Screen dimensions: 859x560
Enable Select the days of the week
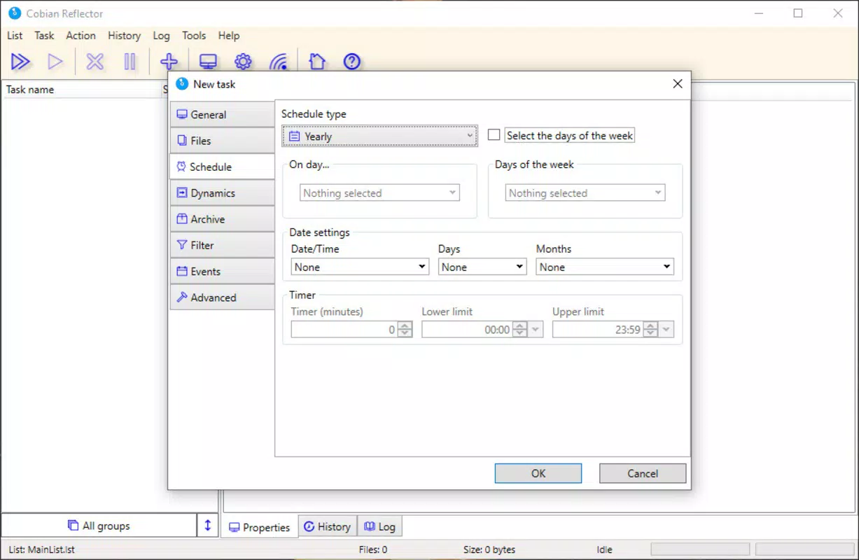coord(494,135)
